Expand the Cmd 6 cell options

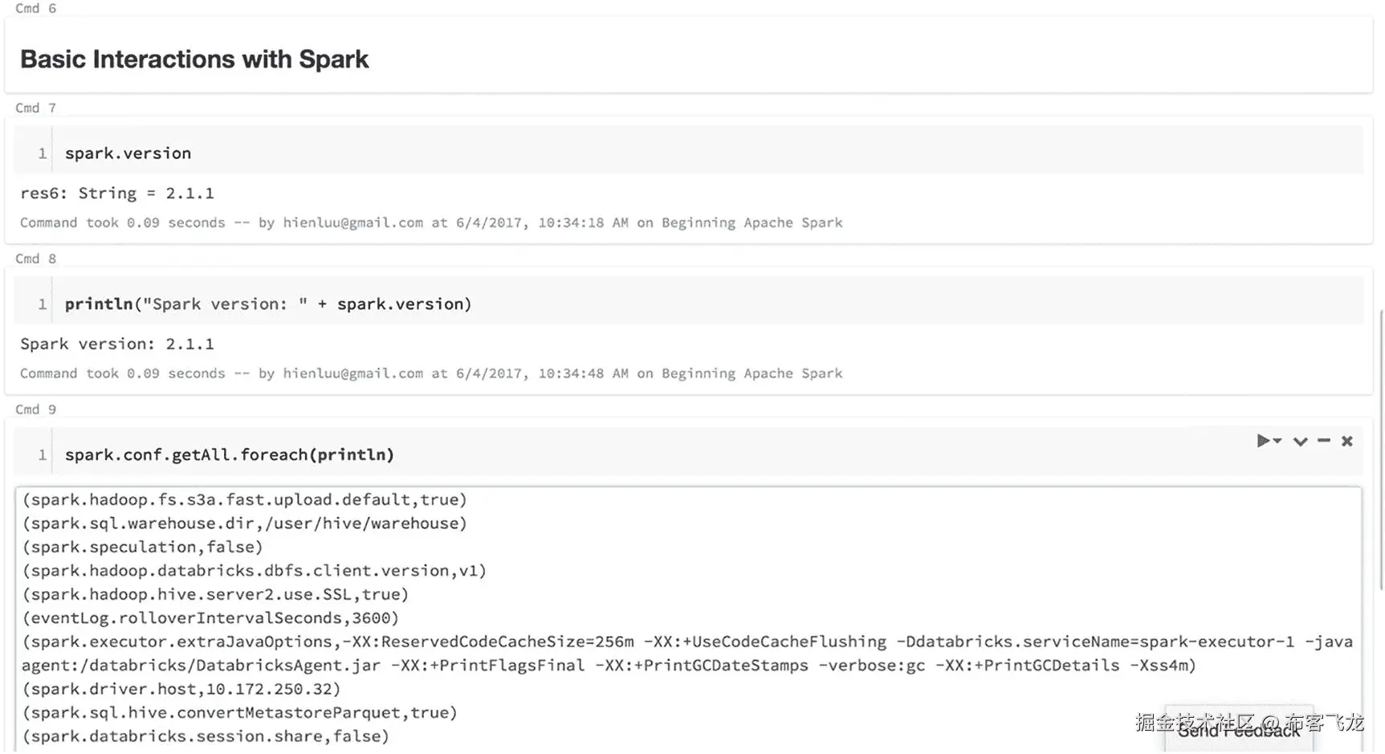tap(35, 8)
